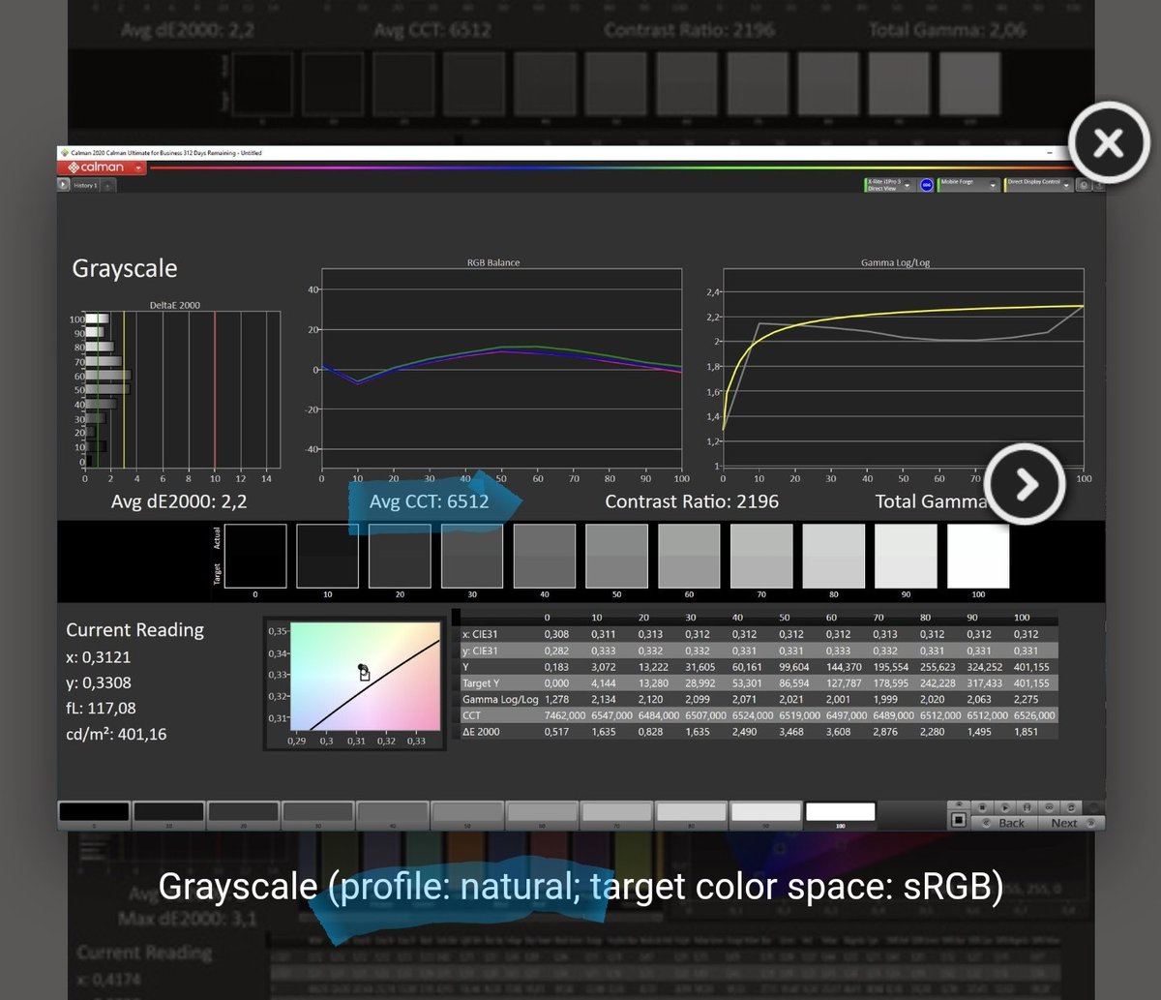Select the bottom 0 black patch
The height and width of the screenshot is (1000, 1161).
[x=94, y=815]
